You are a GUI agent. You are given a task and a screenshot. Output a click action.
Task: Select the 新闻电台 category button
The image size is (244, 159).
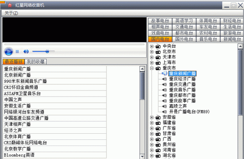pyautogui.click(x=232, y=39)
